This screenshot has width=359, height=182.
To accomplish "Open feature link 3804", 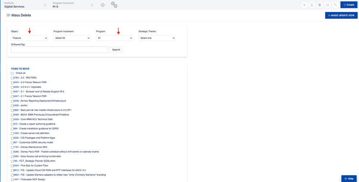I will pyautogui.click(x=16, y=175).
